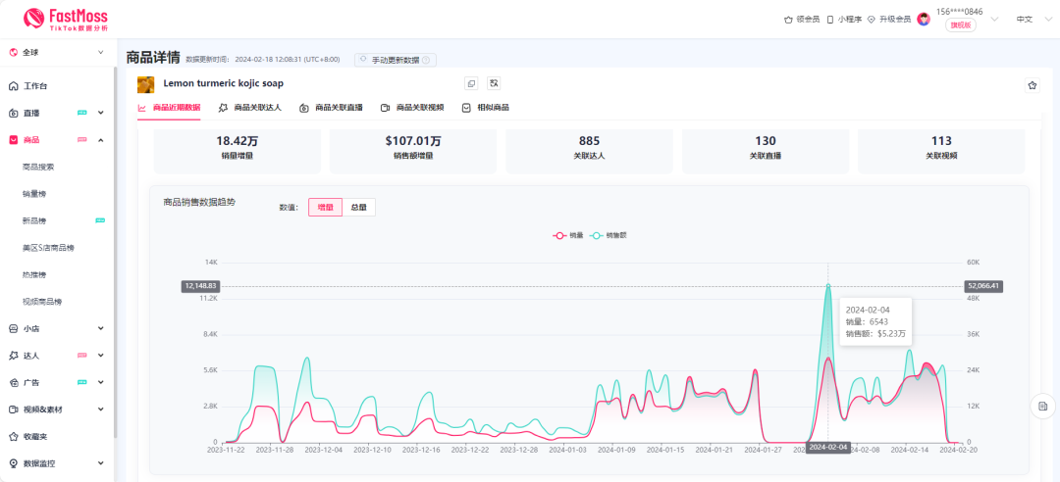Click the user avatar icon
Viewport: 1060px width, 482px height.
(x=924, y=19)
